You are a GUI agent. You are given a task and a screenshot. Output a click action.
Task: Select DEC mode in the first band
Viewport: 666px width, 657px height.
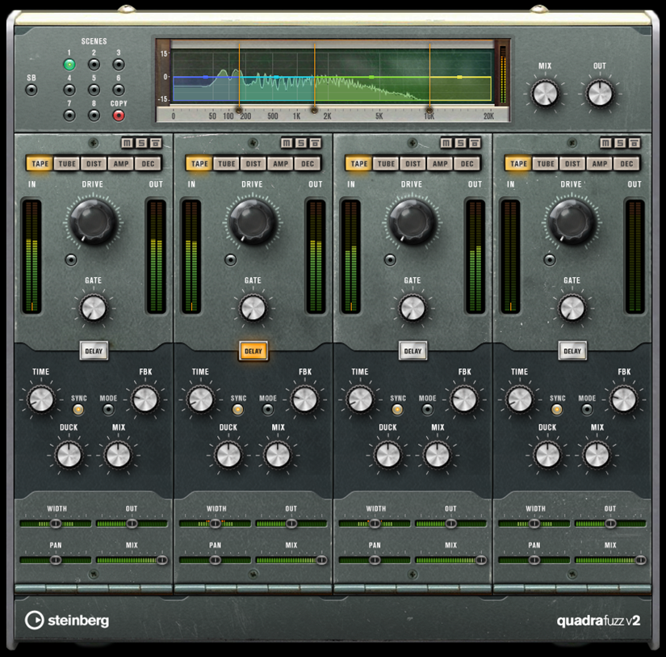tap(148, 164)
